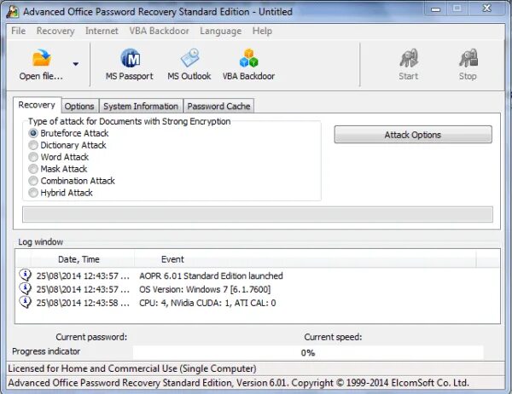Click the Event column header
The height and width of the screenshot is (394, 512).
(172, 259)
